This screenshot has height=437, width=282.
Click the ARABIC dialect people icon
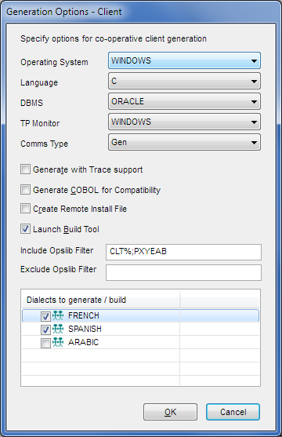tap(58, 342)
